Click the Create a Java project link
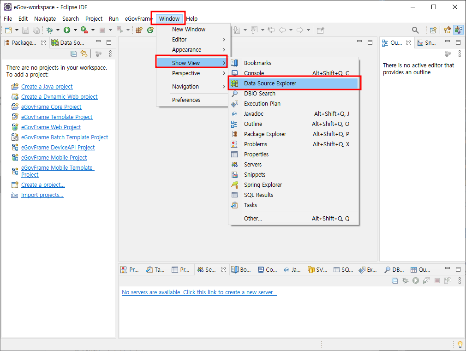This screenshot has width=466, height=351. pyautogui.click(x=47, y=87)
